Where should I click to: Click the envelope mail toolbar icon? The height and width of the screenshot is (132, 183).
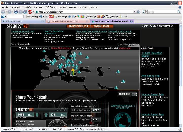click(108, 16)
